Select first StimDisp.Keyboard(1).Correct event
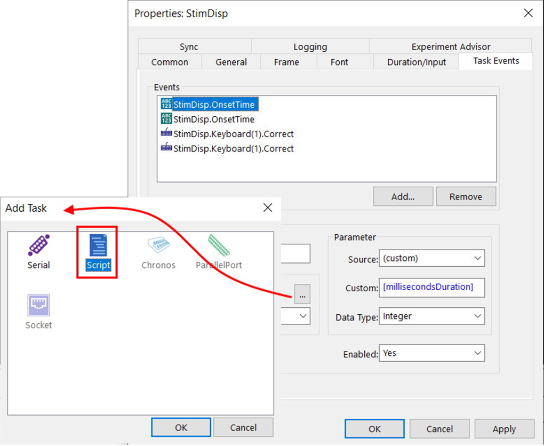 (233, 134)
